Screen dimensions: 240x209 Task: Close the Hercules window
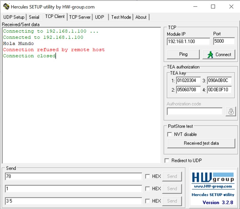click(231, 7)
